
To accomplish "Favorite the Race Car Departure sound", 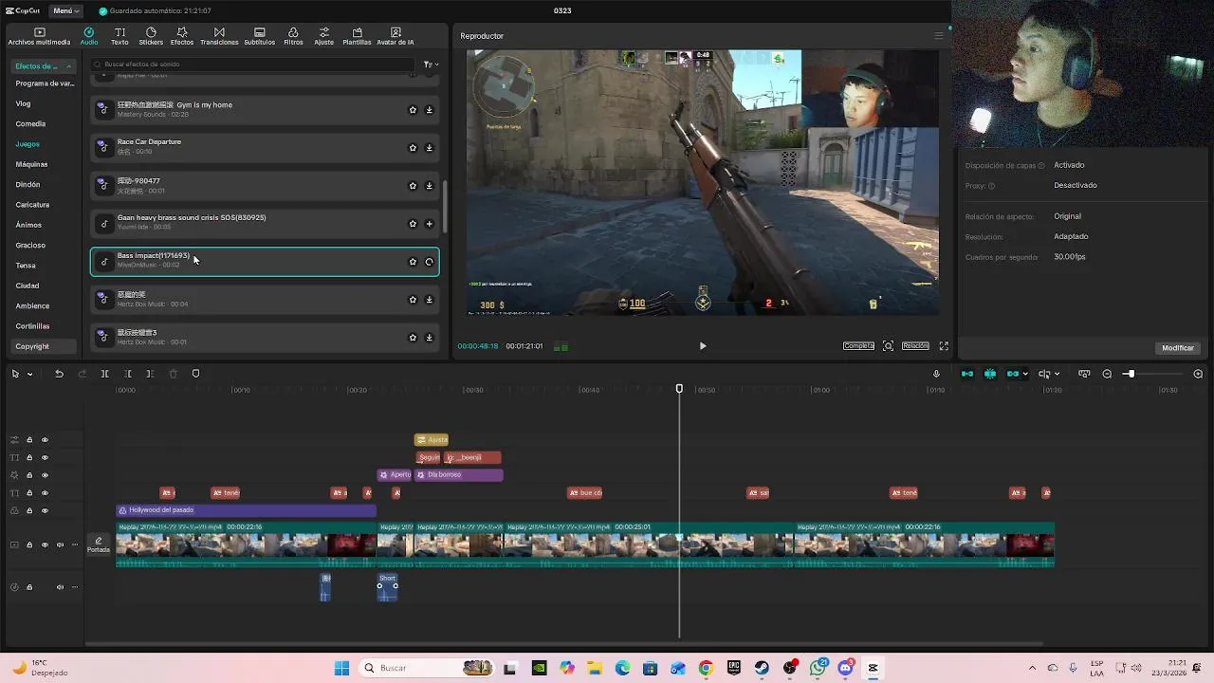I will 413,148.
